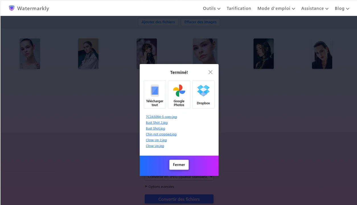Download Chin not cropped.jpg
This screenshot has height=205, width=357.
(x=161, y=134)
